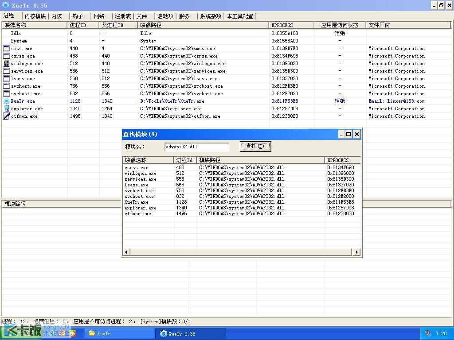Screen dimensions: 454x340
Task: Select the System process row
Action: (226, 41)
